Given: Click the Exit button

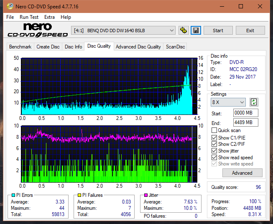Looking at the screenshot, I should [x=250, y=31].
